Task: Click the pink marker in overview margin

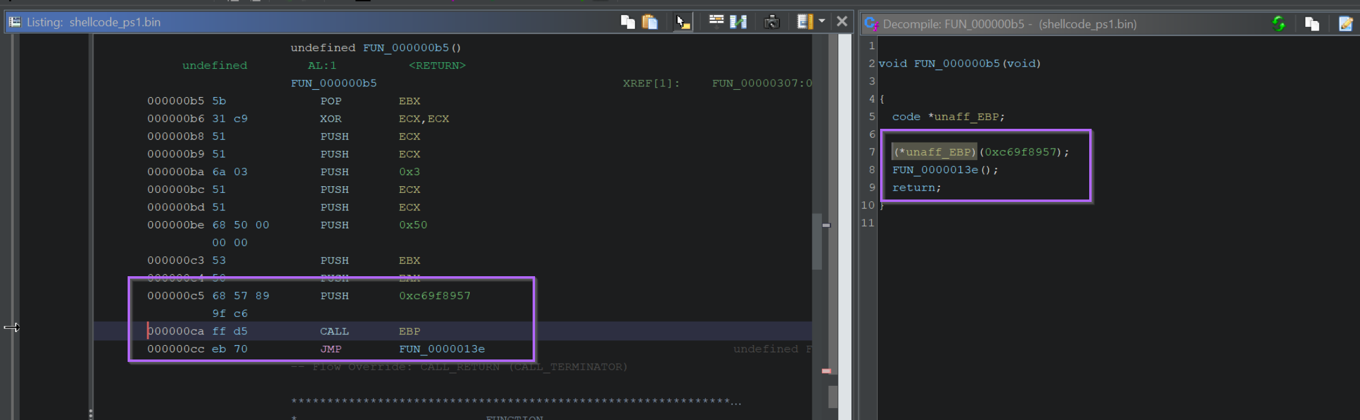Action: (826, 371)
